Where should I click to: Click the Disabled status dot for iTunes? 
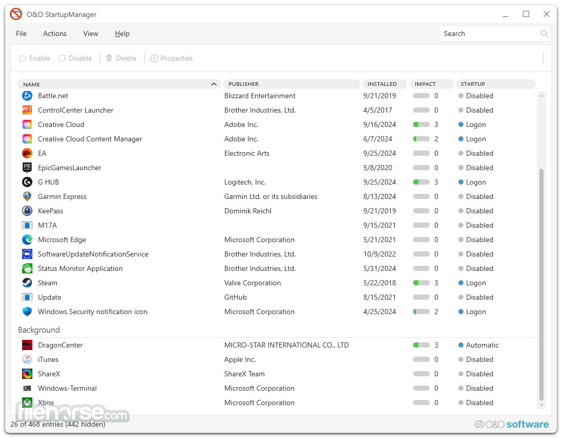click(x=461, y=360)
